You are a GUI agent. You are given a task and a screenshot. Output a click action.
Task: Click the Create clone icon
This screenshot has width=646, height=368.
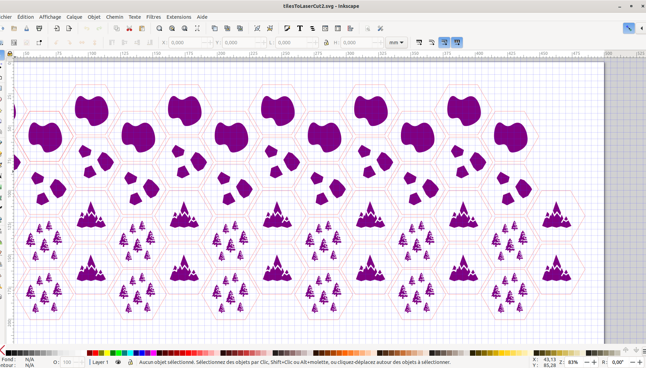[x=227, y=28]
